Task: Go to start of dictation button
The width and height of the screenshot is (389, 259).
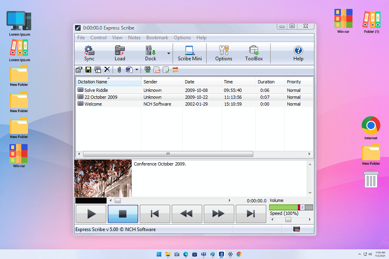Action: [155, 214]
